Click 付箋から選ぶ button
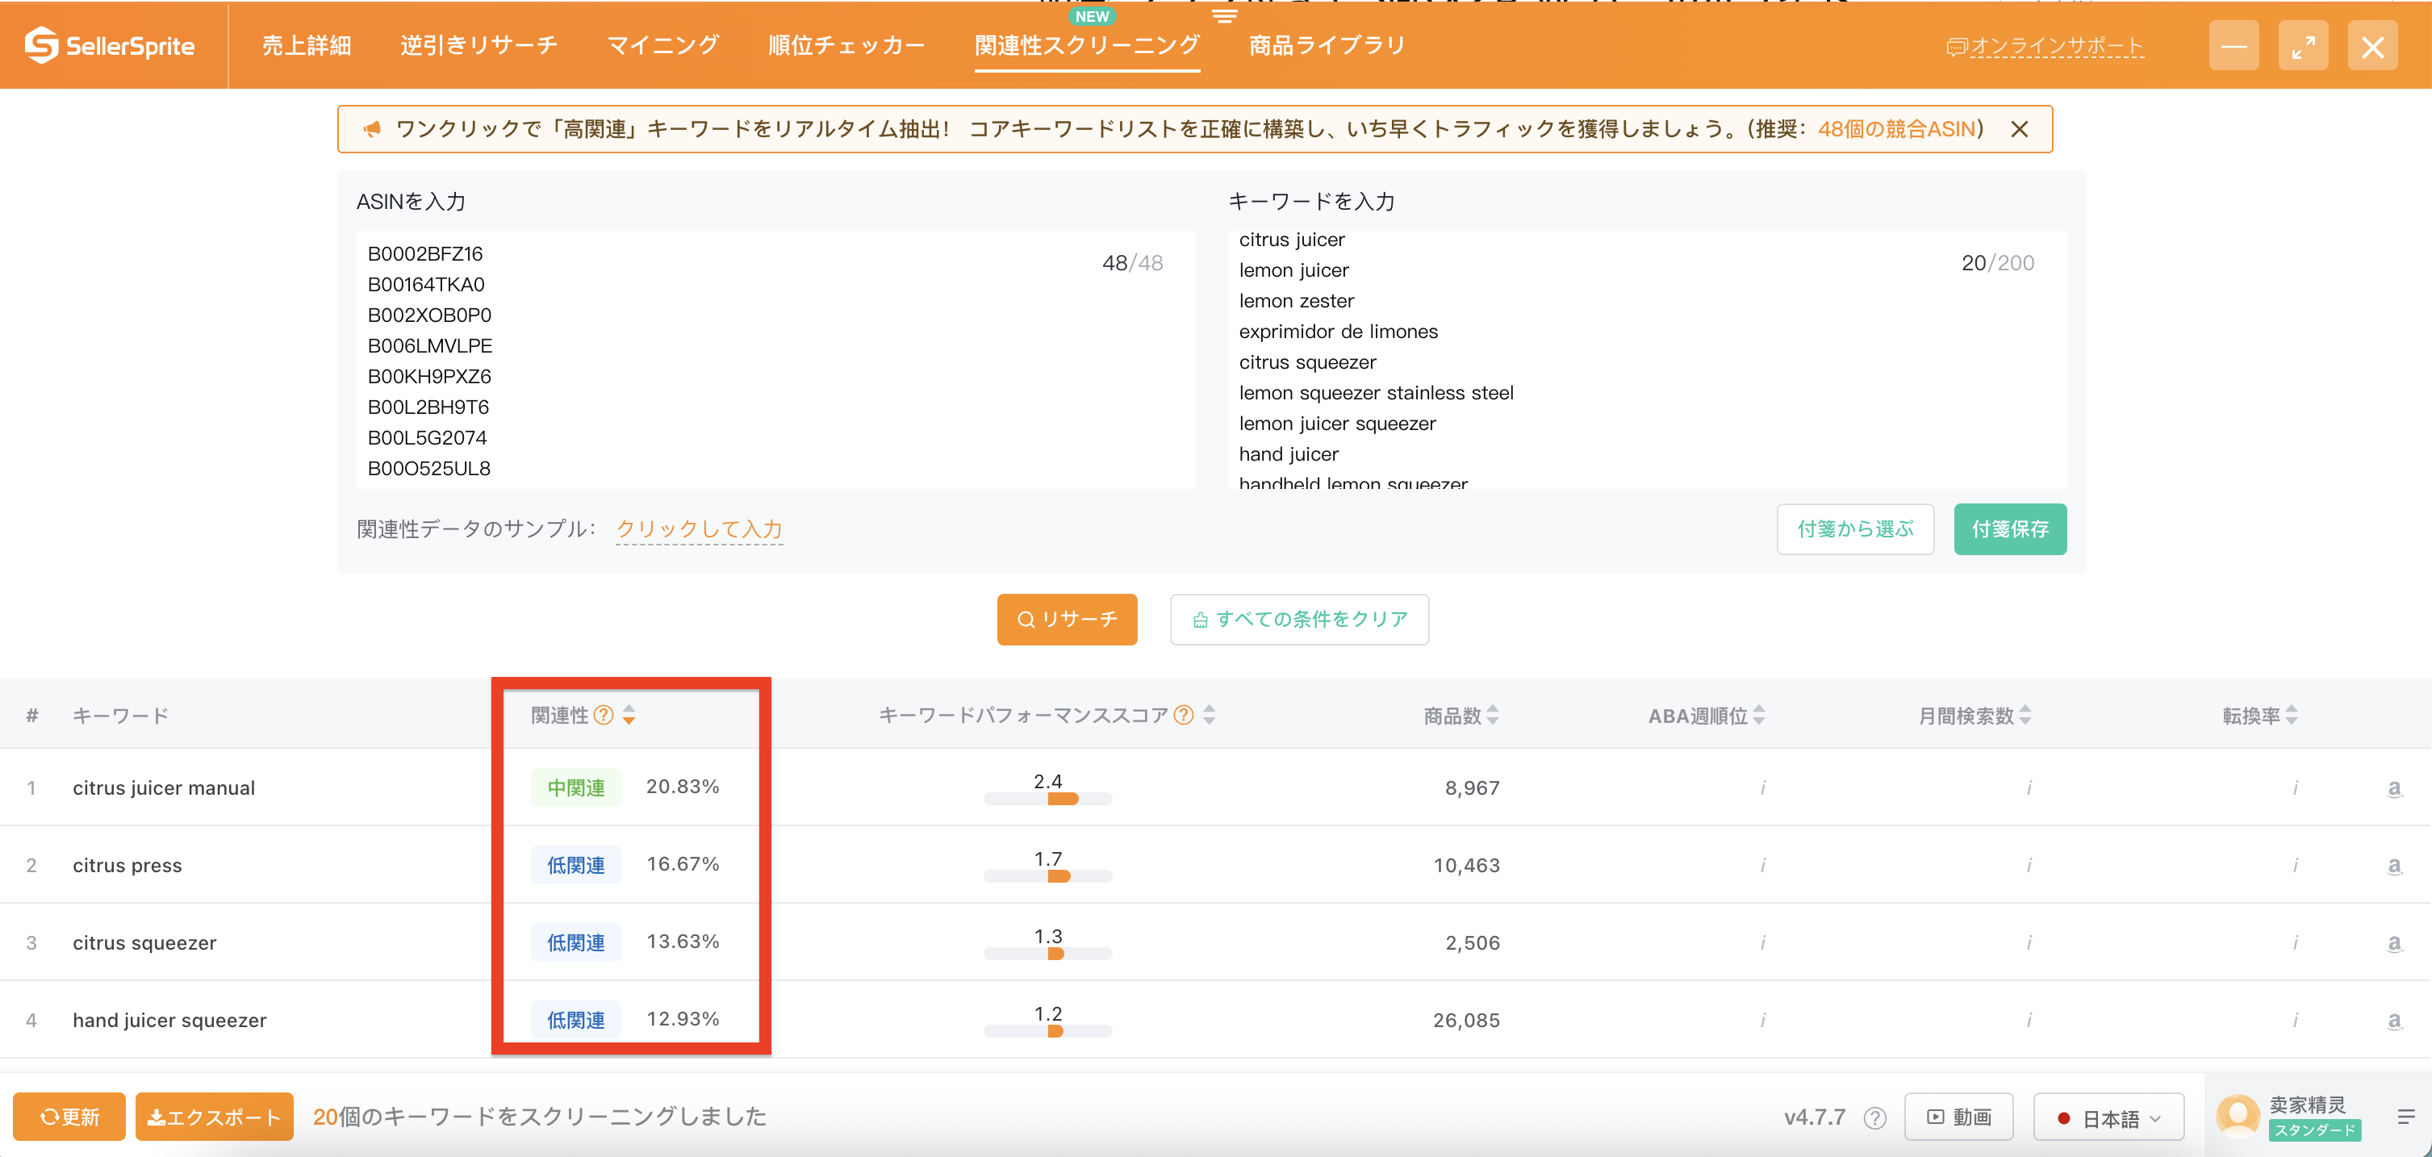Screen dimensions: 2432x1157 coord(1855,529)
